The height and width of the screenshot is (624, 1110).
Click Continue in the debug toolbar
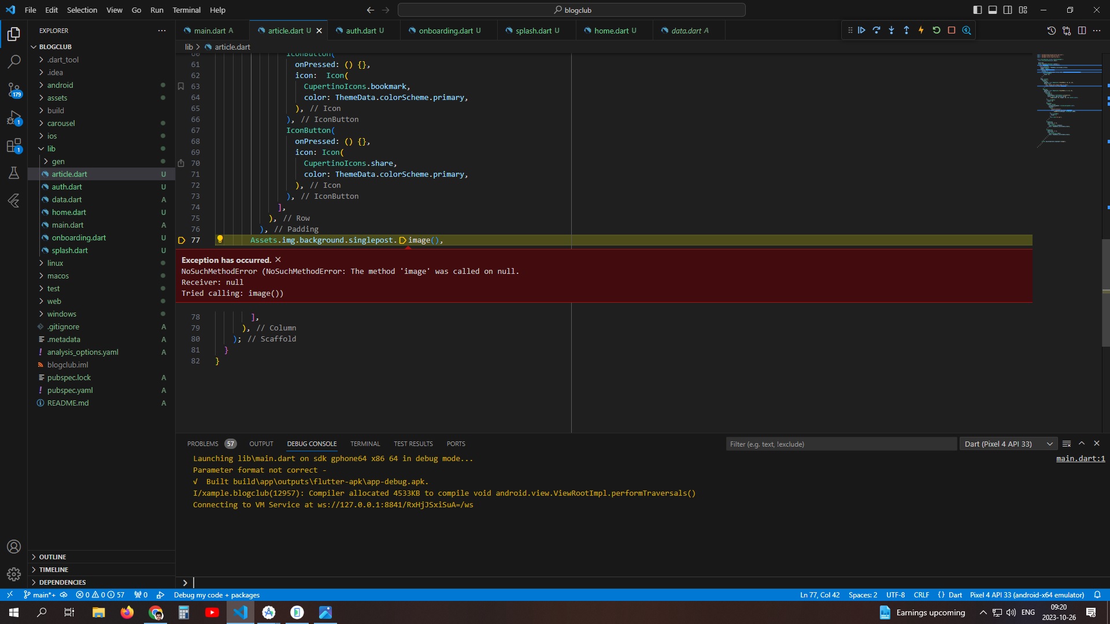861,31
